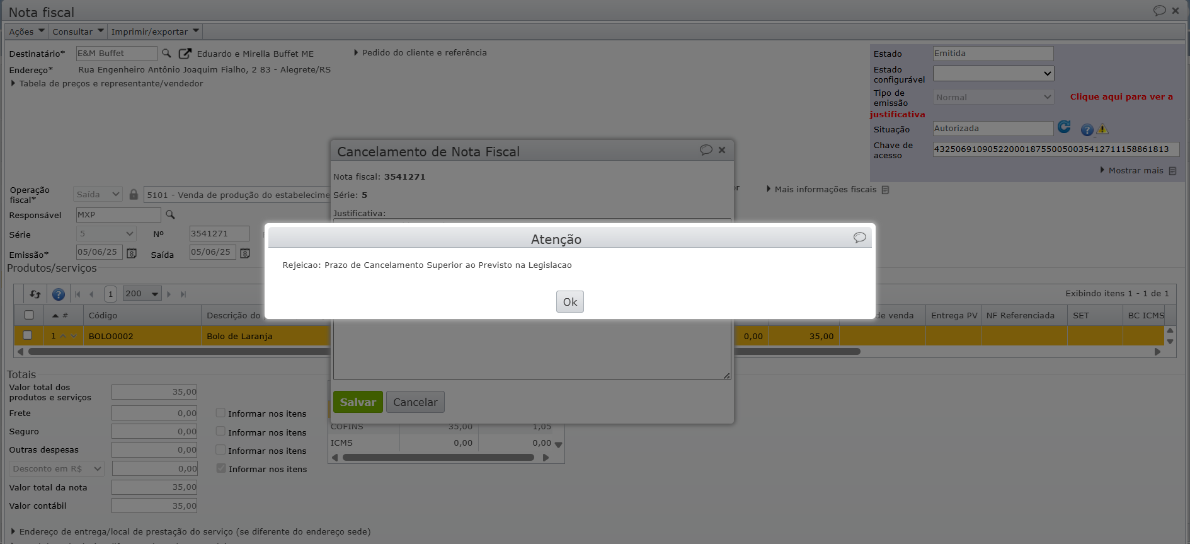Screen dimensions: 1190x544
Task: Open the Saída date calendar picker
Action: coord(245,253)
